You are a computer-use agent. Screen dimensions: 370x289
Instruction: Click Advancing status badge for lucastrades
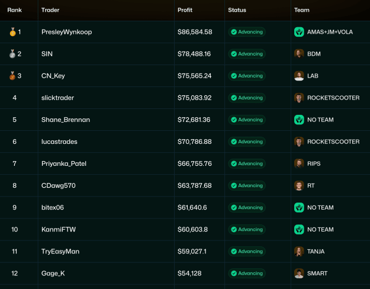tap(247, 142)
